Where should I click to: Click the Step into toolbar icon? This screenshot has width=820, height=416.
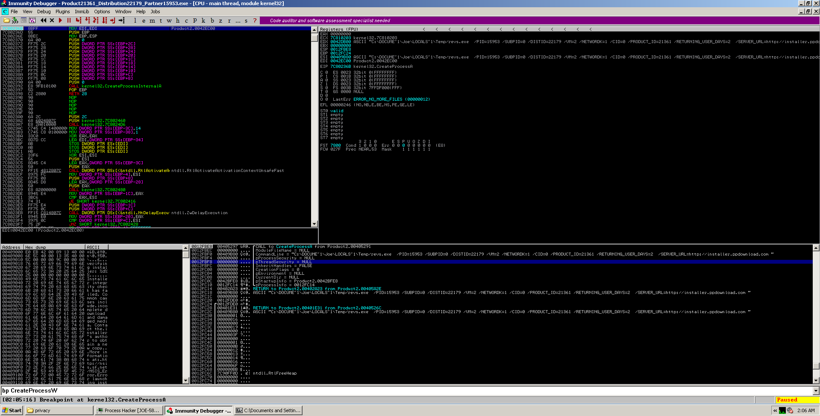tap(79, 20)
